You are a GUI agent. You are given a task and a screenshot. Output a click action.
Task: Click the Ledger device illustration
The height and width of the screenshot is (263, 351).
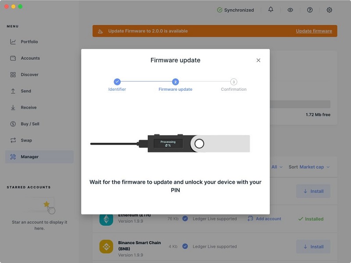pos(170,144)
